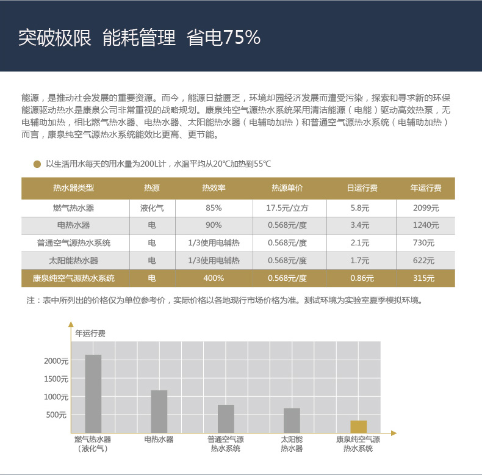Viewport: 482px width, 475px height.
Task: Click the 400% efficiency cell
Action: 214,278
